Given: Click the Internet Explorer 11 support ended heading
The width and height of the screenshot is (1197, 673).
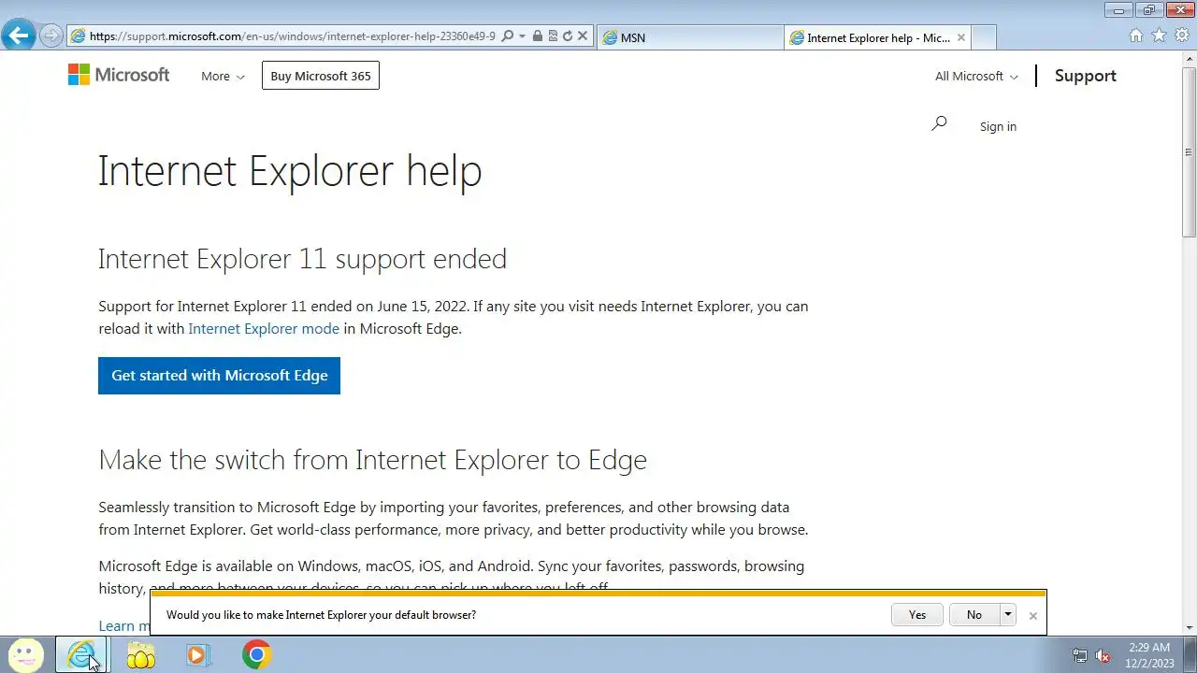Looking at the screenshot, I should [302, 259].
